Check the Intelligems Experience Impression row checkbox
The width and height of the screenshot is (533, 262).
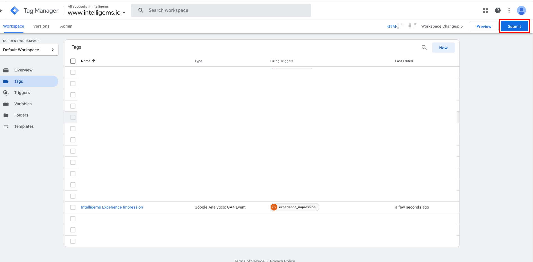click(73, 207)
